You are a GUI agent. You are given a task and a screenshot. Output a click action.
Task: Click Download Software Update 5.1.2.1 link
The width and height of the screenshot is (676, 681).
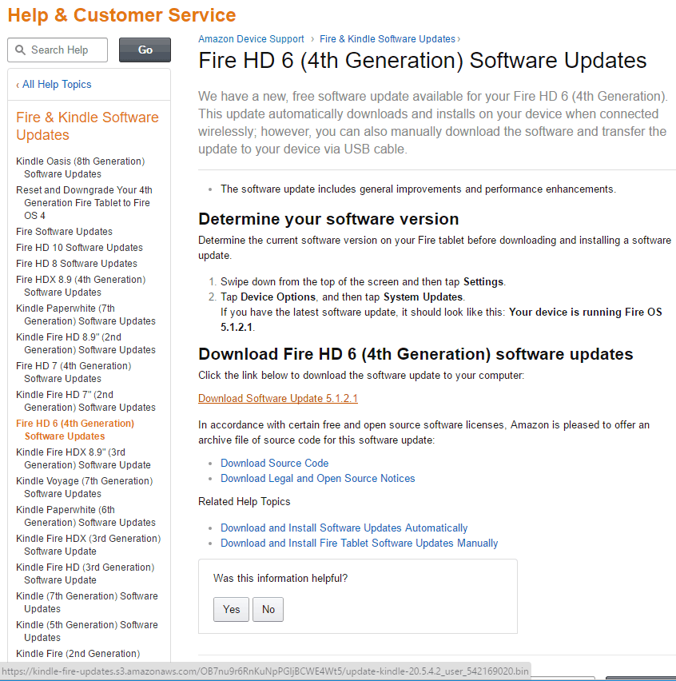(x=278, y=398)
